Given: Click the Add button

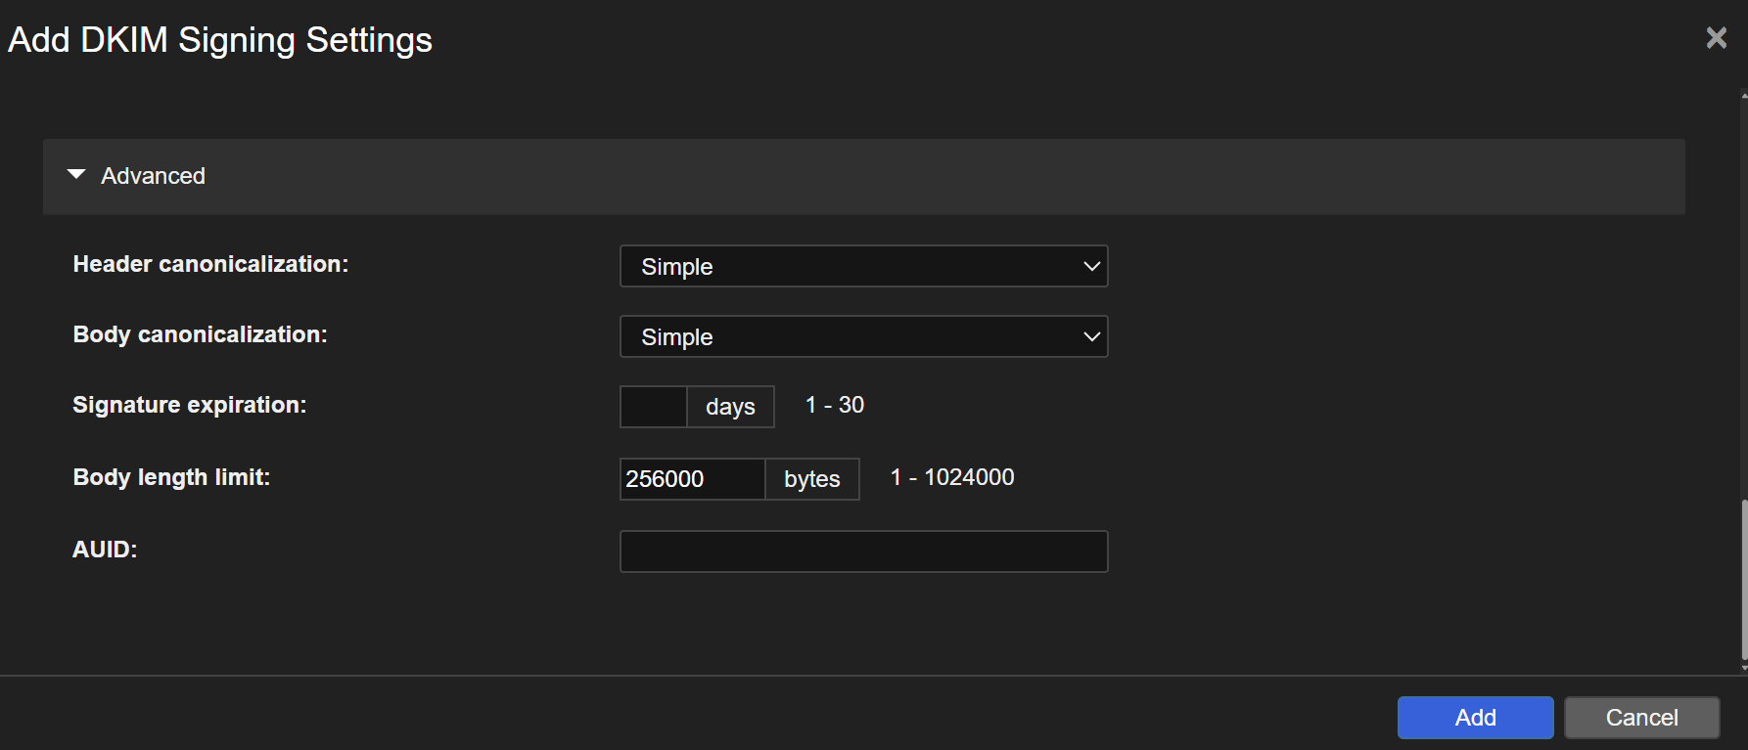Looking at the screenshot, I should coord(1475,718).
